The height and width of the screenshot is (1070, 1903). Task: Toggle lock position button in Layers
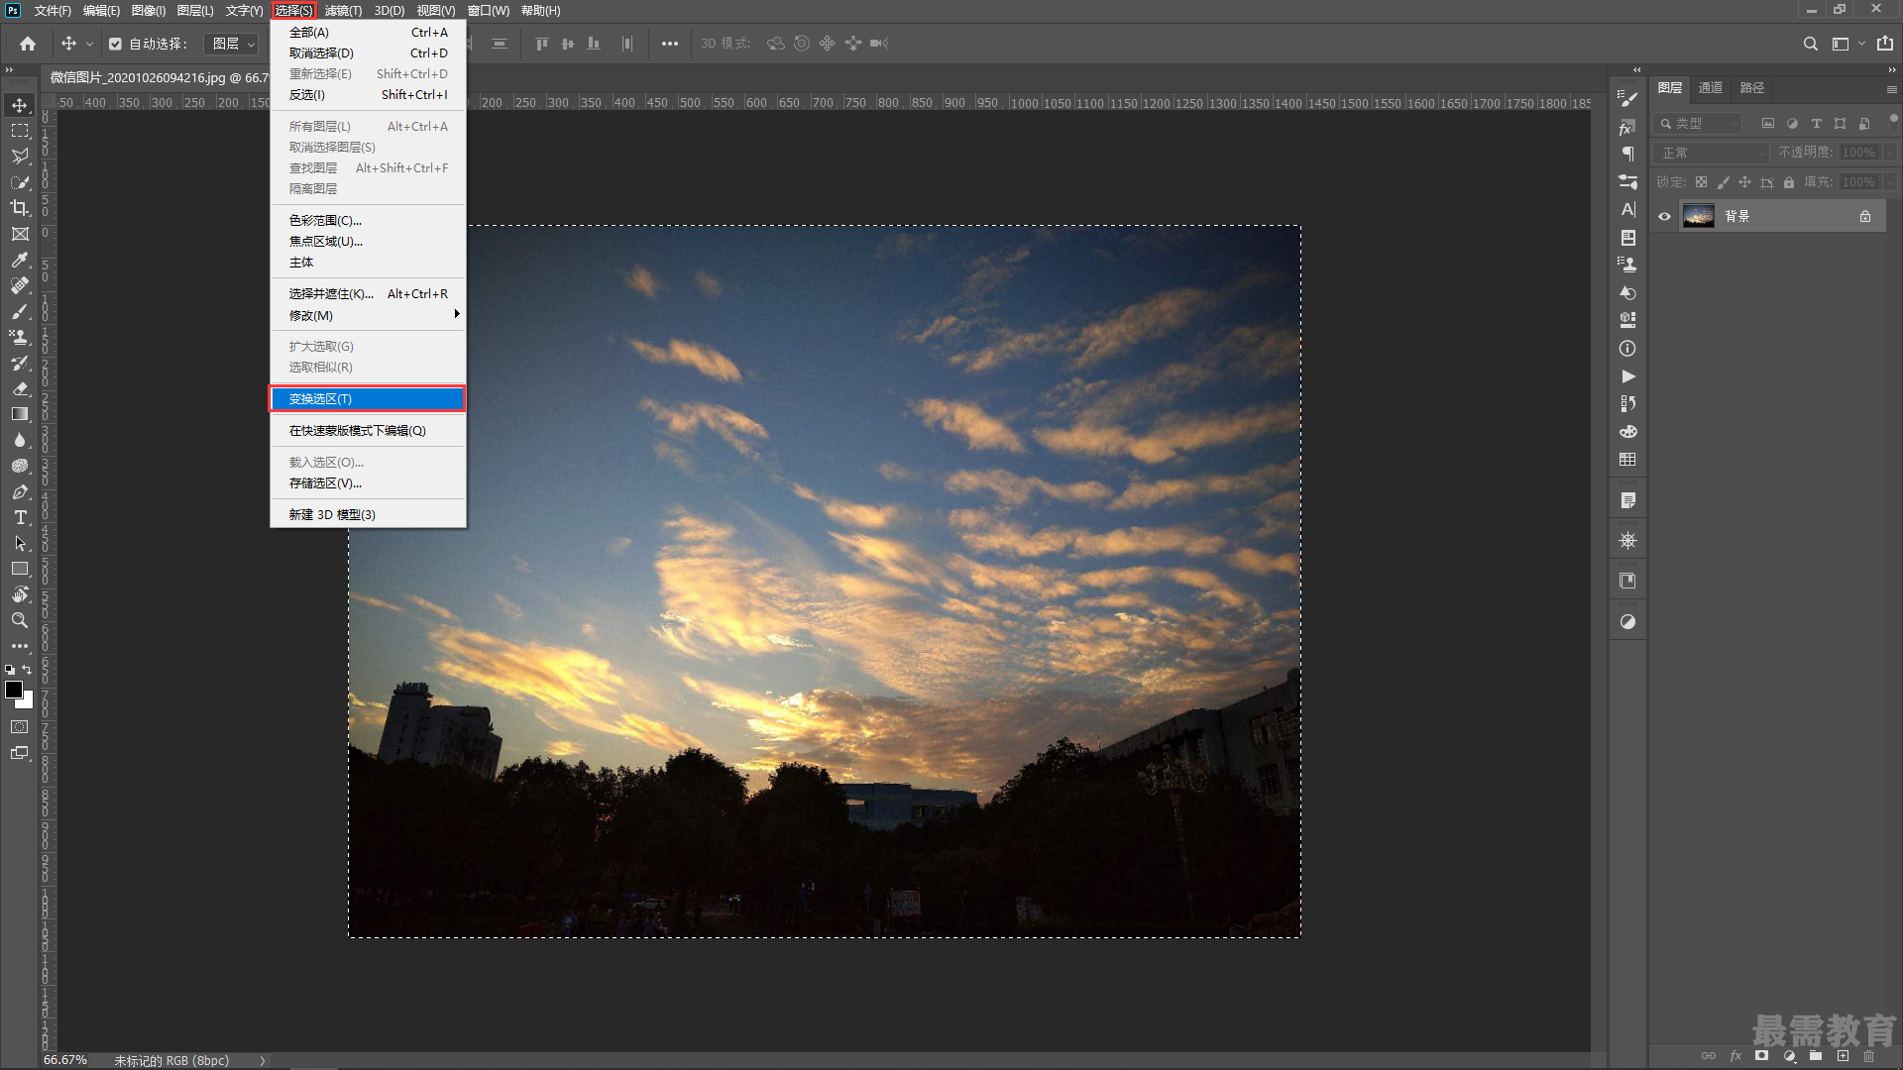(1744, 182)
